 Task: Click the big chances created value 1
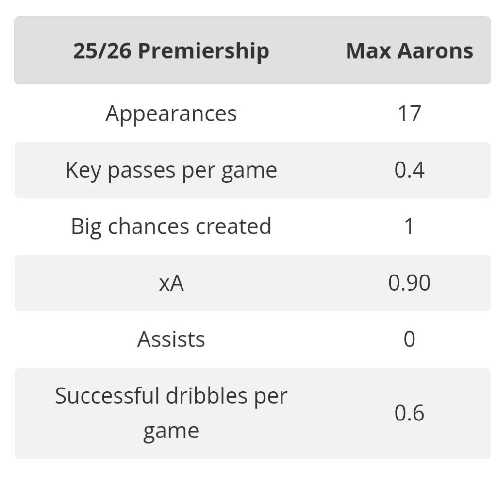pos(409,226)
